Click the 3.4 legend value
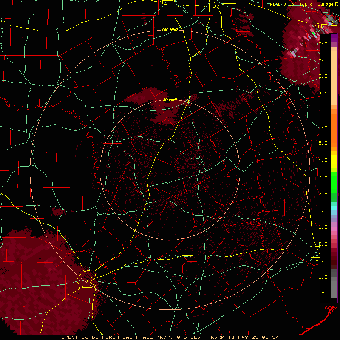Viewport: 340px width, 340px height. [x=323, y=177]
